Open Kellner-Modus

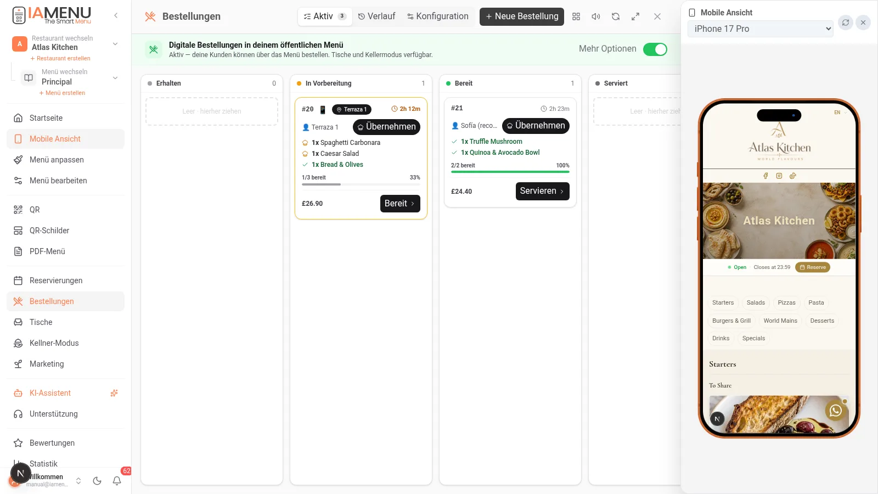[x=66, y=343]
